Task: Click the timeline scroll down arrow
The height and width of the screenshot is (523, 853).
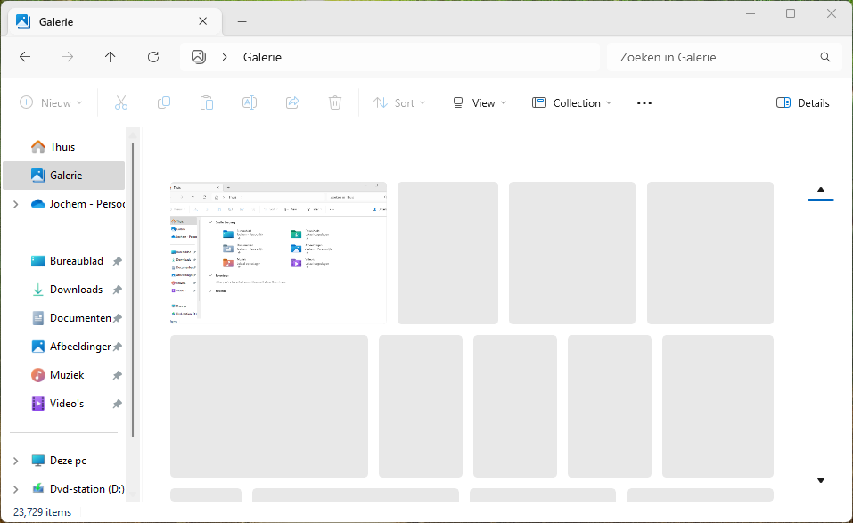Action: (821, 480)
